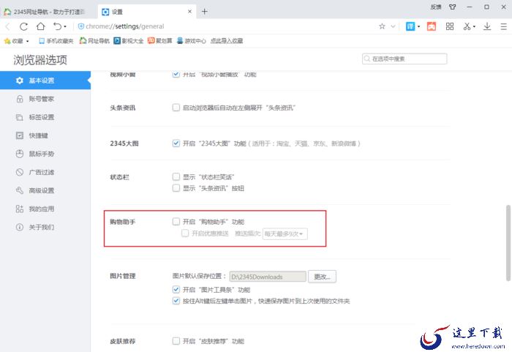Open the translate icon's dropdown arrow

click(x=418, y=26)
